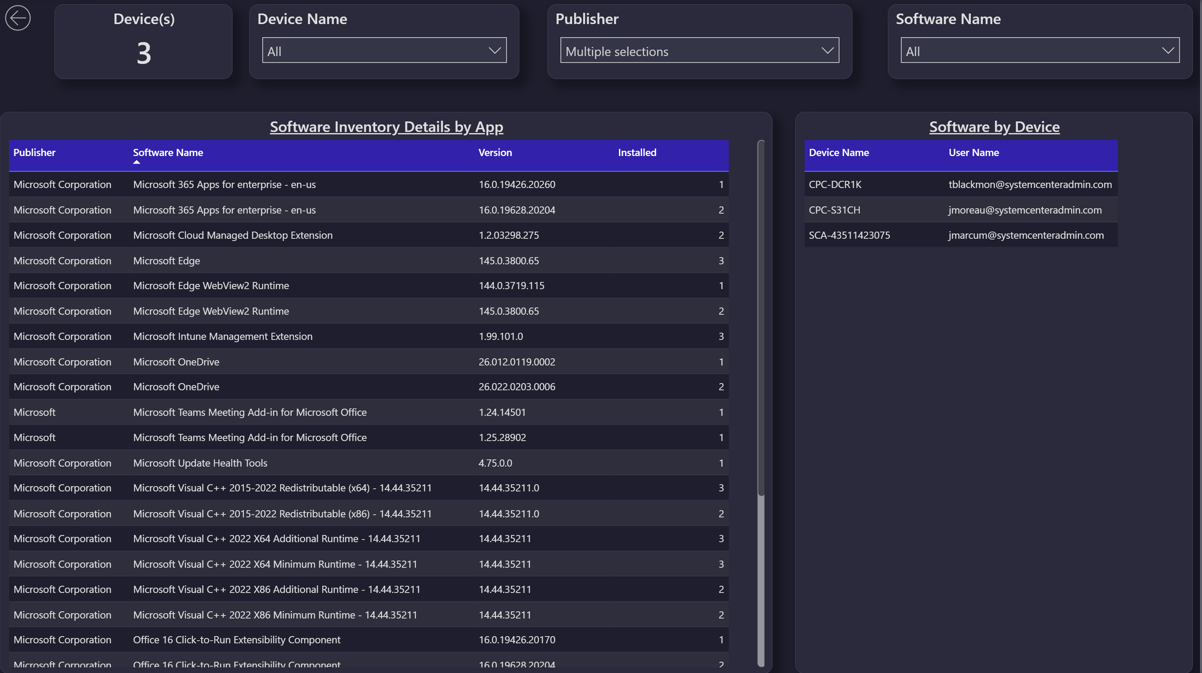The width and height of the screenshot is (1202, 673).
Task: Click user jmoreau@systemcenteradmin.com
Action: tap(1025, 210)
